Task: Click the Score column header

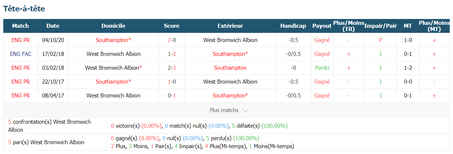Action: (172, 26)
